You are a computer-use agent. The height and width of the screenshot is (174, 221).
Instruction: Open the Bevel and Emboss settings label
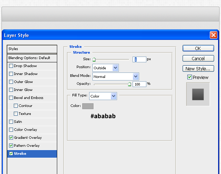tap(29, 98)
